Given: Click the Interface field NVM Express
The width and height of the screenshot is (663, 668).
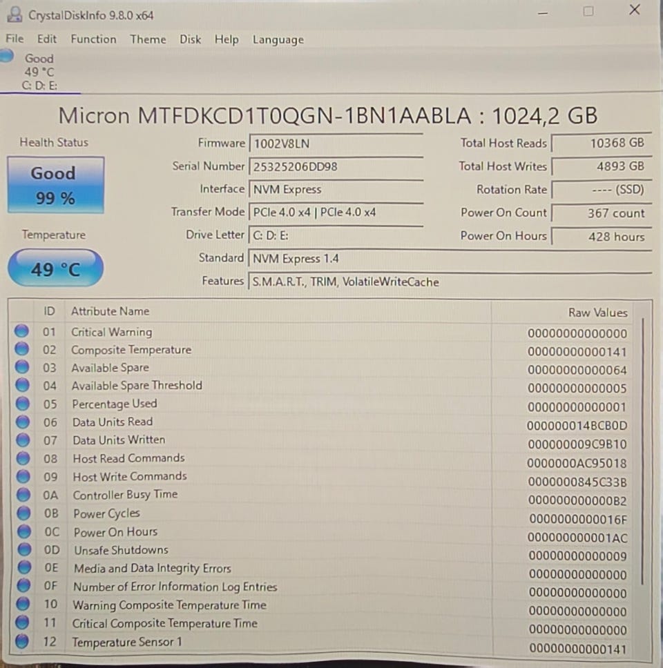Looking at the screenshot, I should pos(336,190).
